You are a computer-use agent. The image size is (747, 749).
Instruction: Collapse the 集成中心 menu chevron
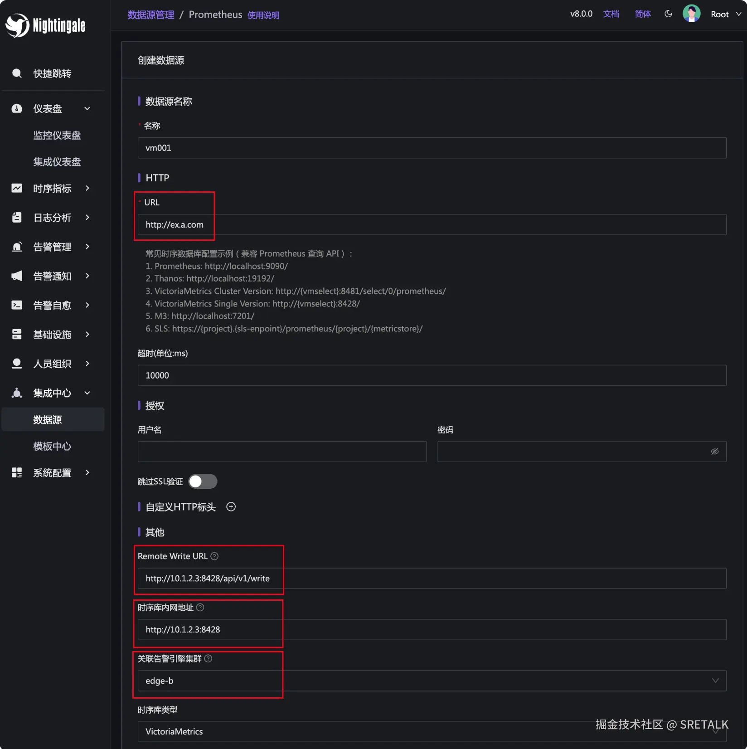coord(87,393)
